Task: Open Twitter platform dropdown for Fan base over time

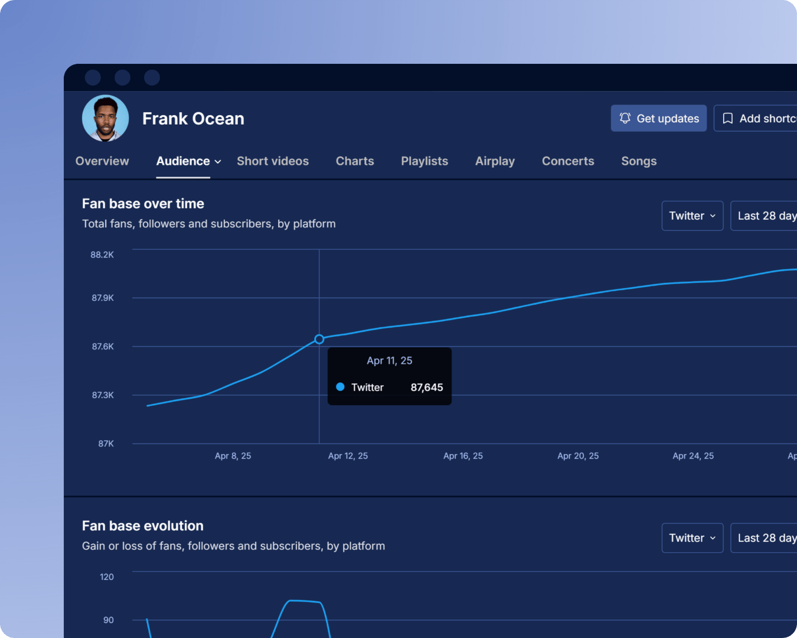Action: click(692, 216)
